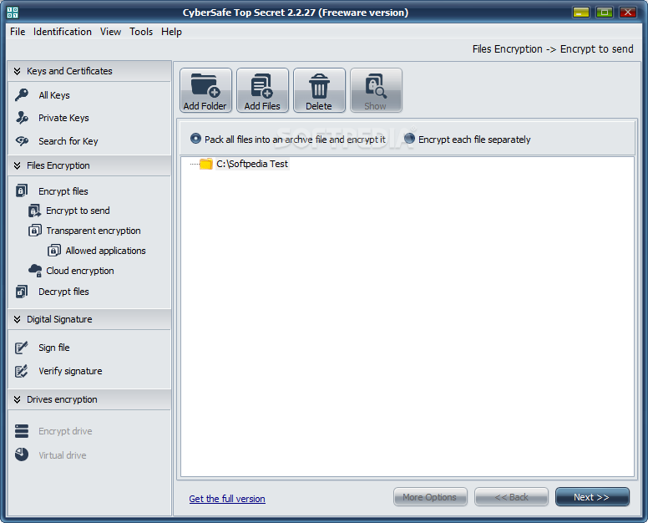This screenshot has width=648, height=523.
Task: Select the All Keys label
Action: coord(54,95)
